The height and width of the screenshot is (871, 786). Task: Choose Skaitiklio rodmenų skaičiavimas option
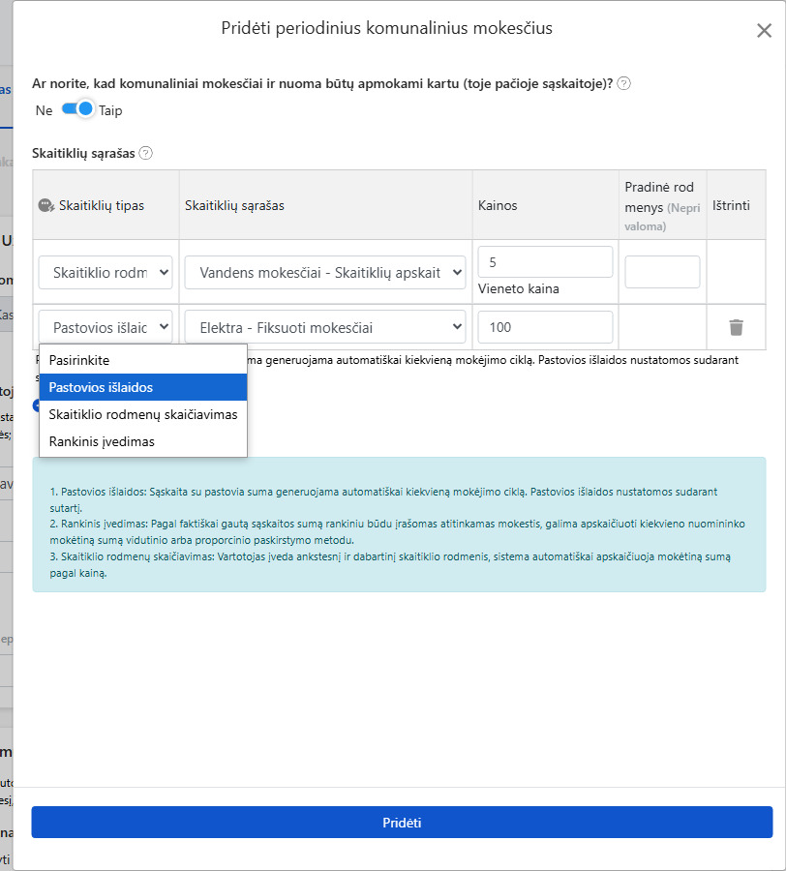click(143, 414)
